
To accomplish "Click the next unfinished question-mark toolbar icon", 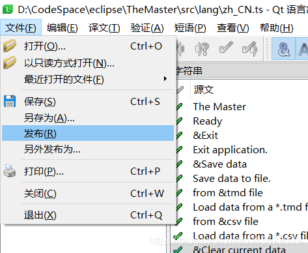I will coord(202,49).
